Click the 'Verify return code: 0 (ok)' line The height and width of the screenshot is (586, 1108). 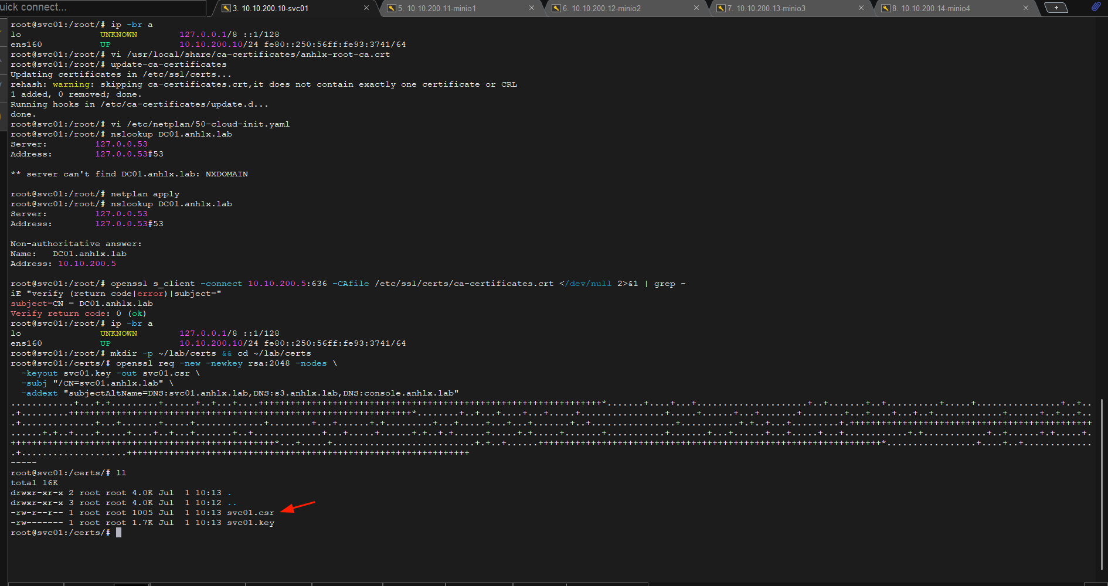point(79,314)
